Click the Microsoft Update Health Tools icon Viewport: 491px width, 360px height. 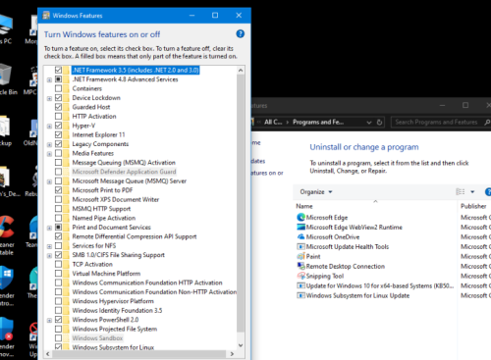tap(300, 246)
